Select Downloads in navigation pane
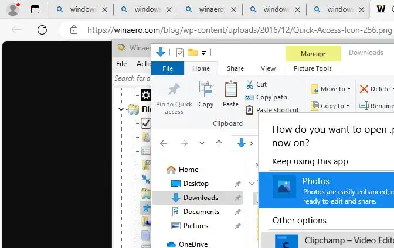 (198, 198)
